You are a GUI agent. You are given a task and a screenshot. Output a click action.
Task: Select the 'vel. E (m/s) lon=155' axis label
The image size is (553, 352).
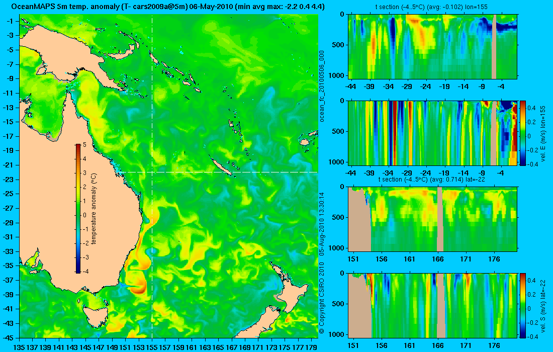[x=543, y=133]
